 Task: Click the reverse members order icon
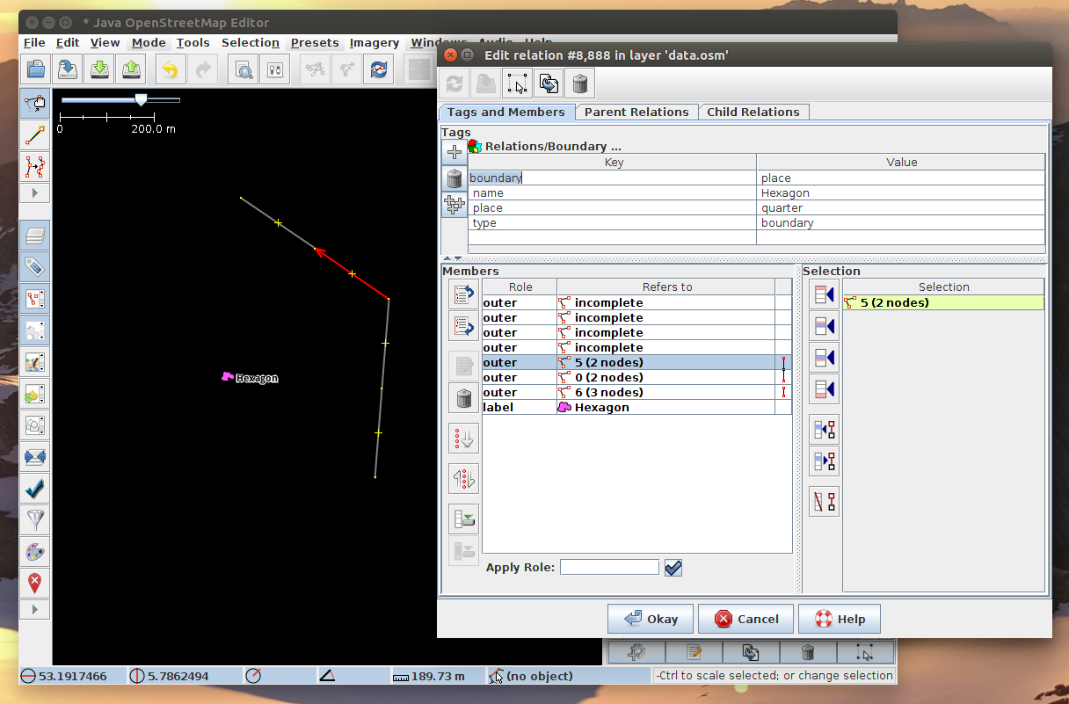pyautogui.click(x=463, y=478)
